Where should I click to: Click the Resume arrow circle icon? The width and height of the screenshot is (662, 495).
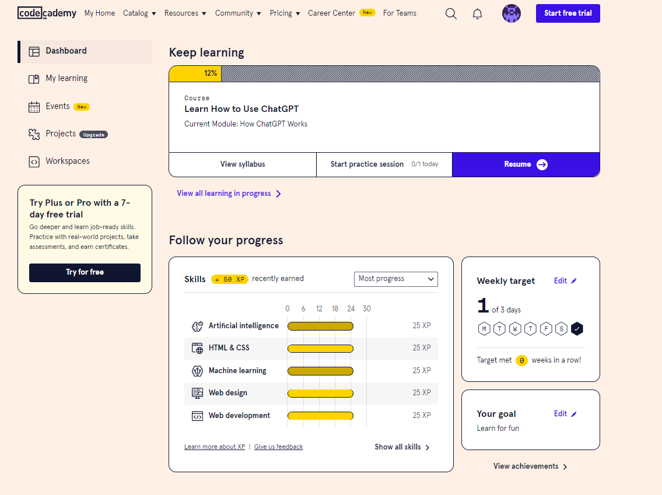(x=542, y=164)
